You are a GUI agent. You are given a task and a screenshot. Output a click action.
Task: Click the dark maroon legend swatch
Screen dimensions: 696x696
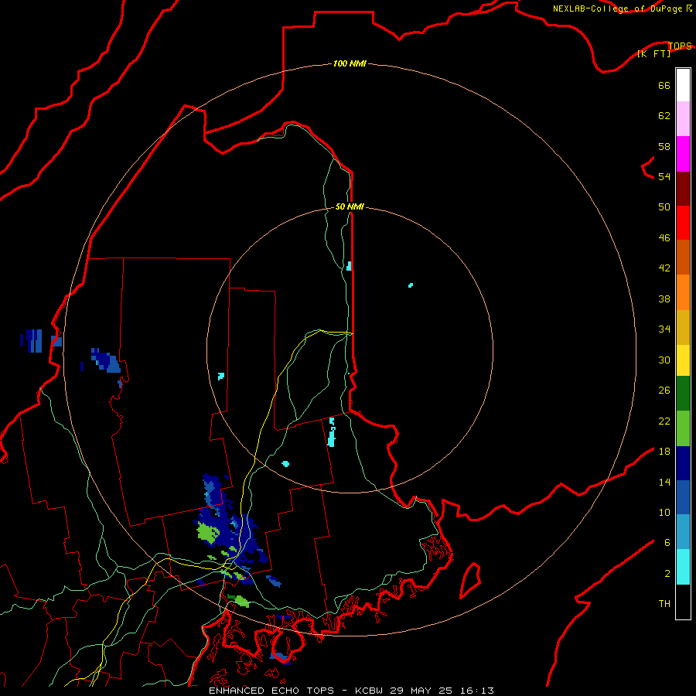[x=683, y=189]
